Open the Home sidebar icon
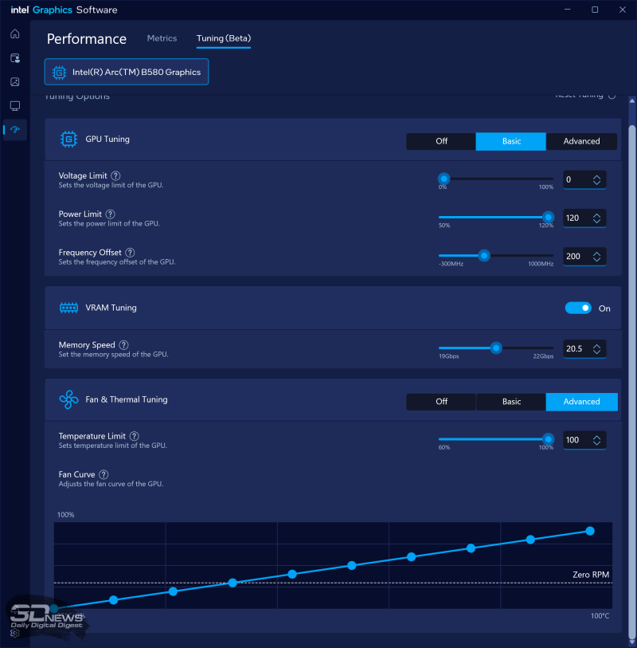637x648 pixels. coord(15,34)
